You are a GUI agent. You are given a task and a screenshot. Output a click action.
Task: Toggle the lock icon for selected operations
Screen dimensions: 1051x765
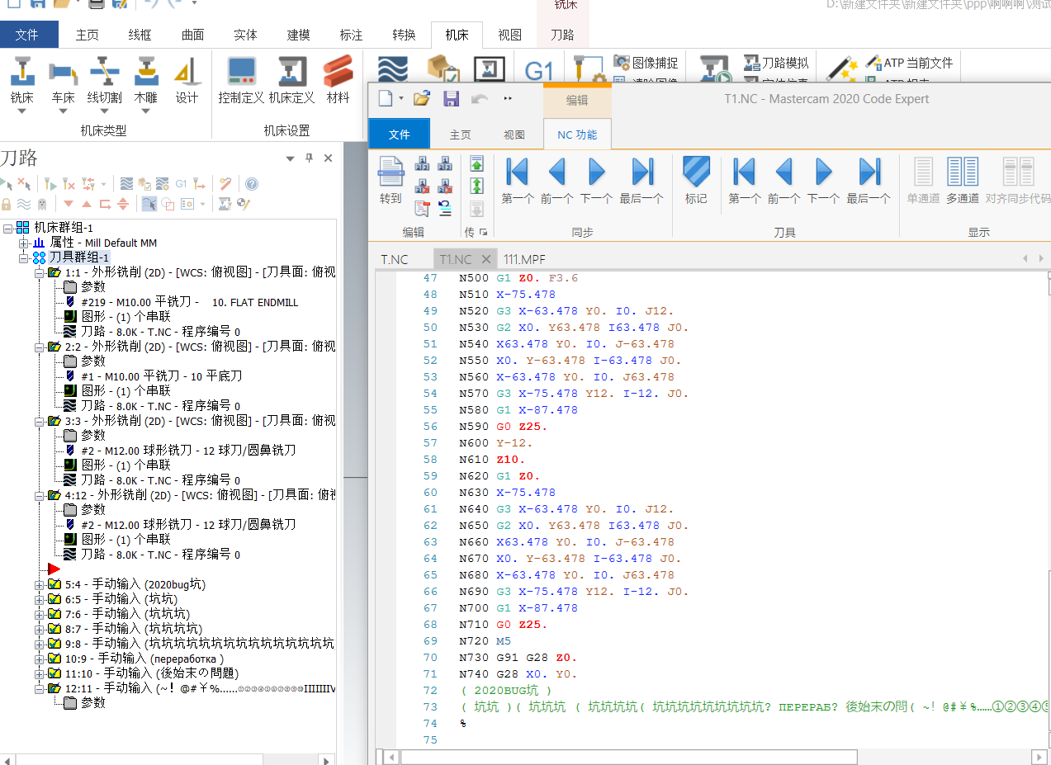(7, 204)
